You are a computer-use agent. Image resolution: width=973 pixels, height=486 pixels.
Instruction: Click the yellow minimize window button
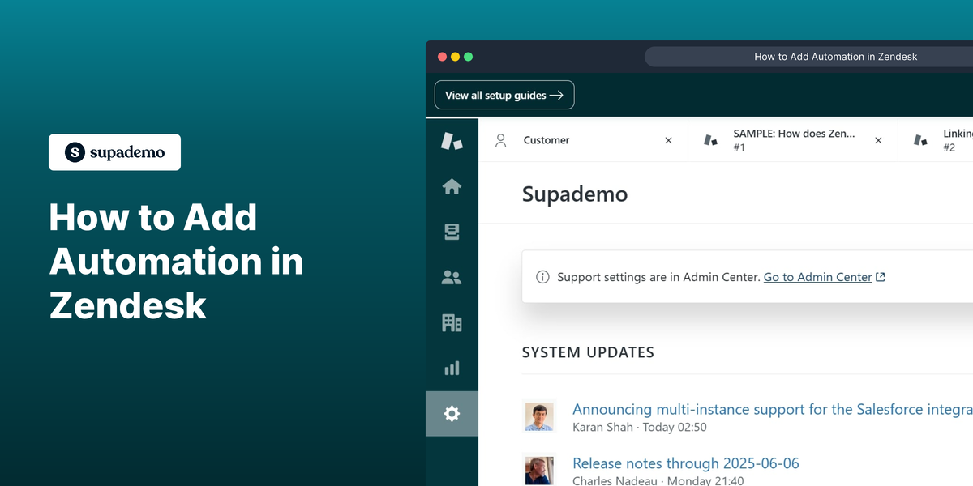(455, 57)
